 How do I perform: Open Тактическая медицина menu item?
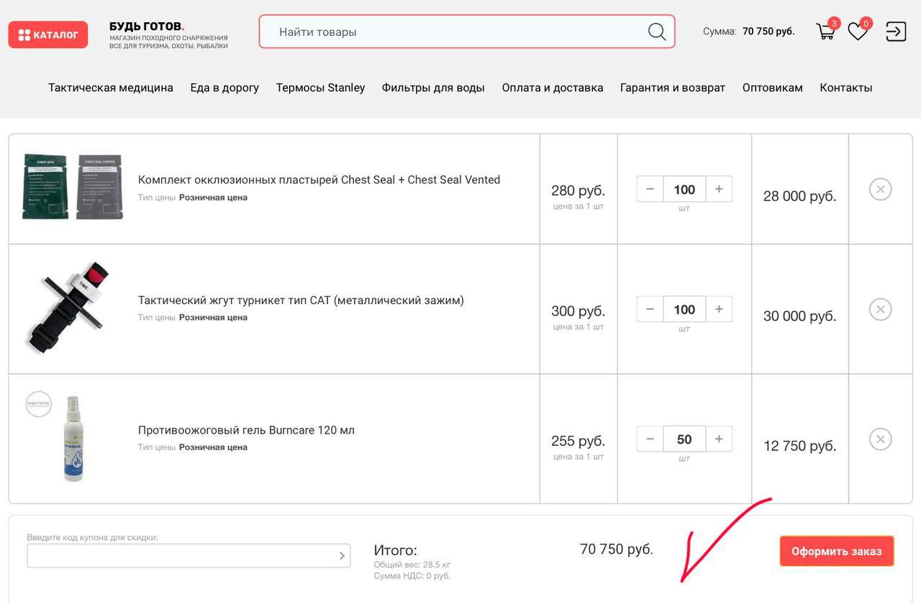(111, 88)
